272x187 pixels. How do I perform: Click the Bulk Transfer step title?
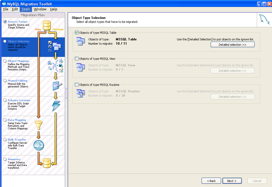coord(17,139)
